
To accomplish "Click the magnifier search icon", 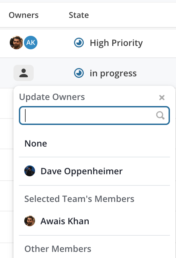I will click(160, 115).
